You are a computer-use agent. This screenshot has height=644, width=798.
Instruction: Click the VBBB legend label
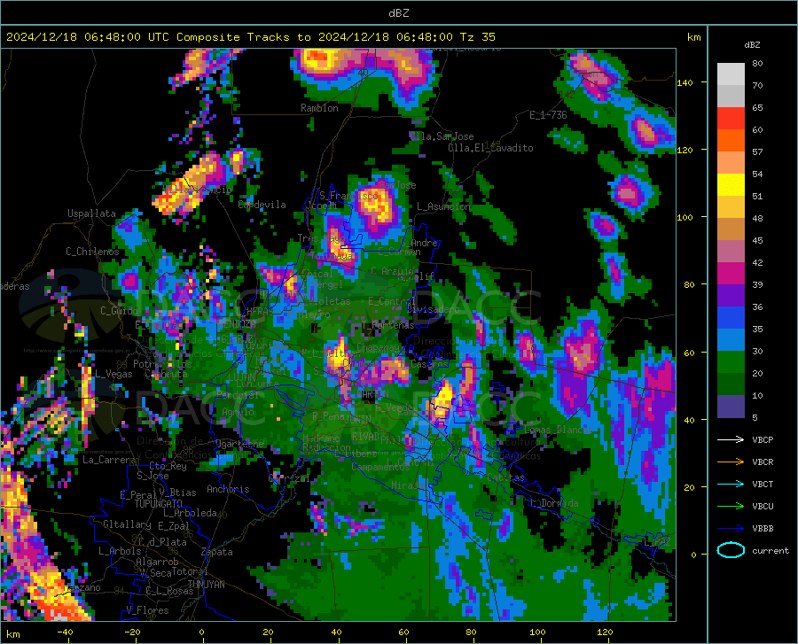[763, 528]
